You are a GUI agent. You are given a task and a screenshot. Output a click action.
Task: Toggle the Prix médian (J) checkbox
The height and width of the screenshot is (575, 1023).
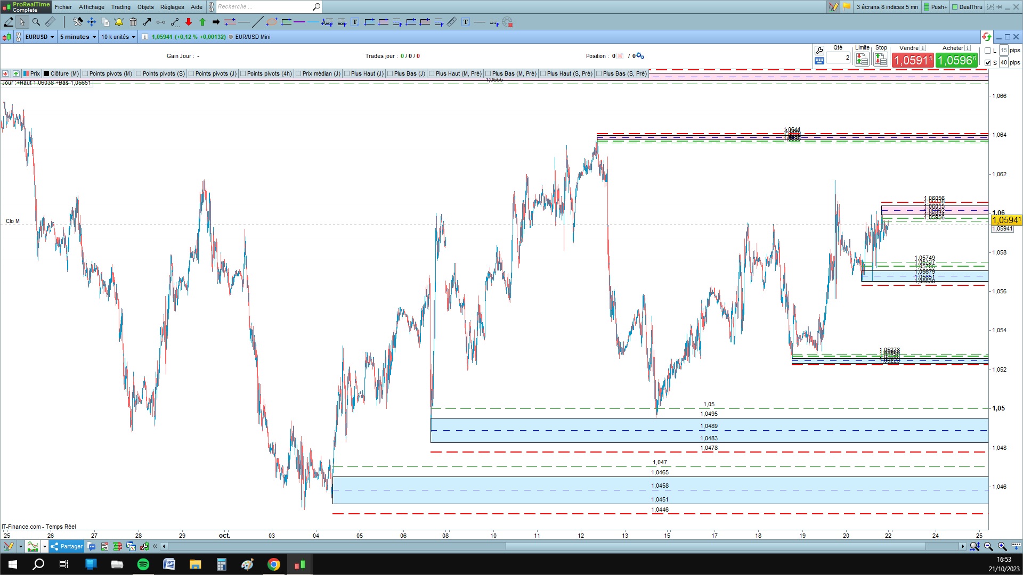(298, 73)
